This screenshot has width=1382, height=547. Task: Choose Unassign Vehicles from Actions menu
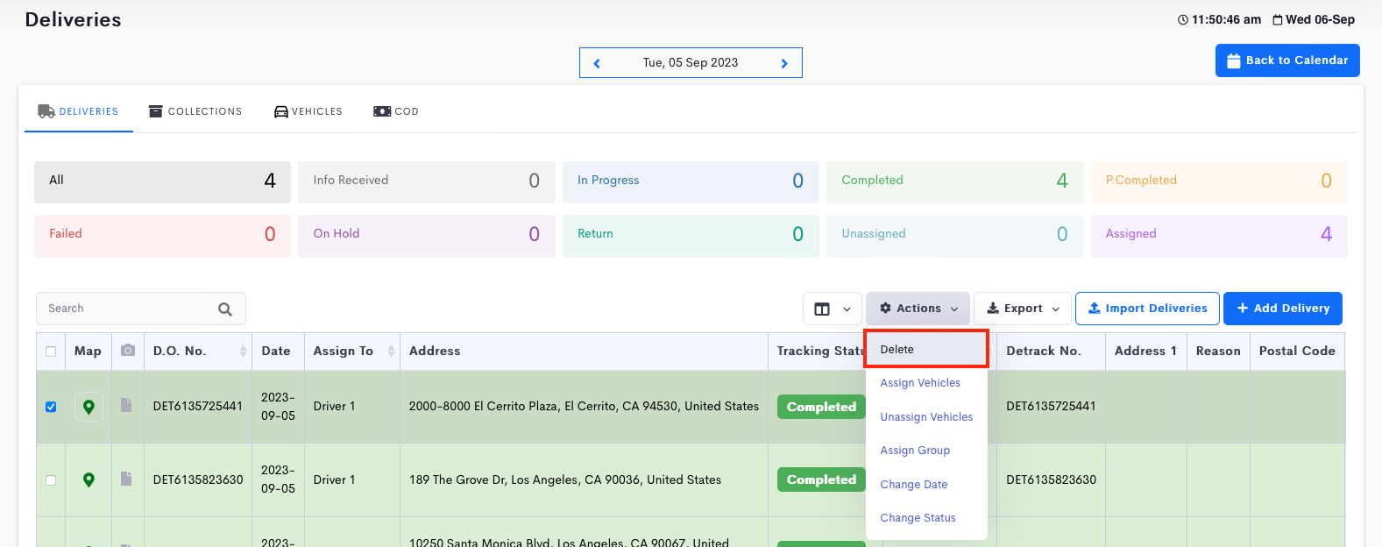pyautogui.click(x=926, y=417)
